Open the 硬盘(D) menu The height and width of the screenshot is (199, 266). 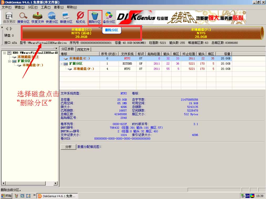tap(18, 7)
